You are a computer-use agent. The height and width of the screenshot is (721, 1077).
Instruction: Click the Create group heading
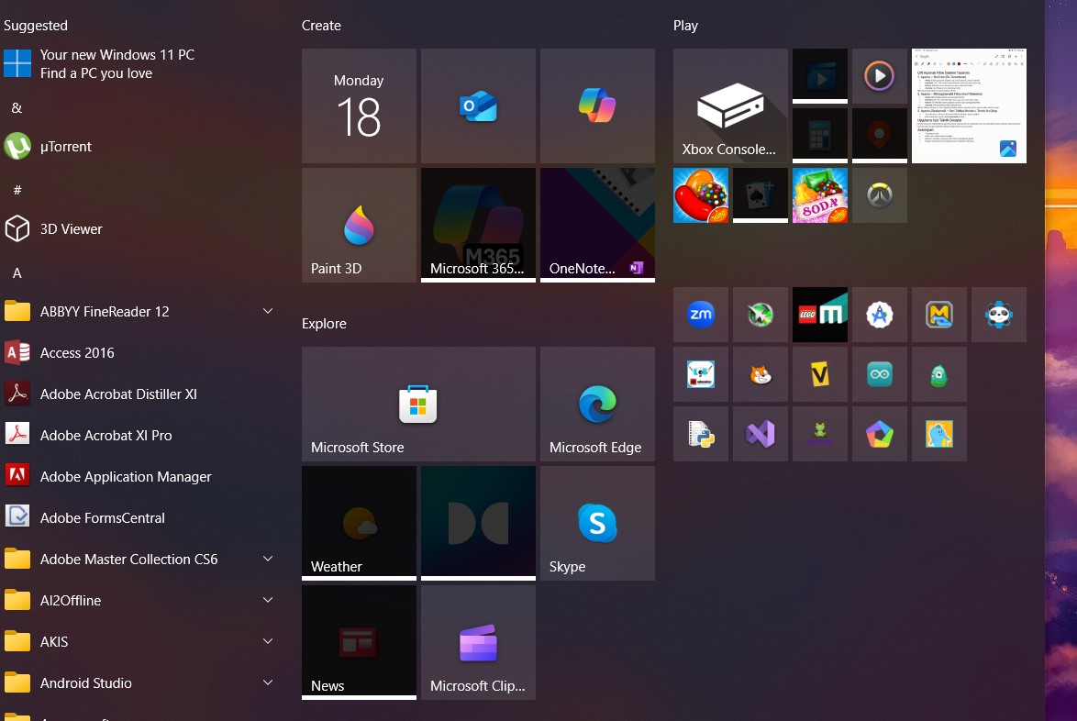pos(321,26)
